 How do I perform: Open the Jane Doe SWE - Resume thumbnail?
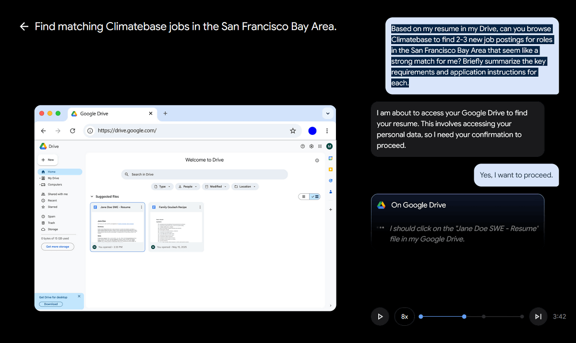point(118,227)
